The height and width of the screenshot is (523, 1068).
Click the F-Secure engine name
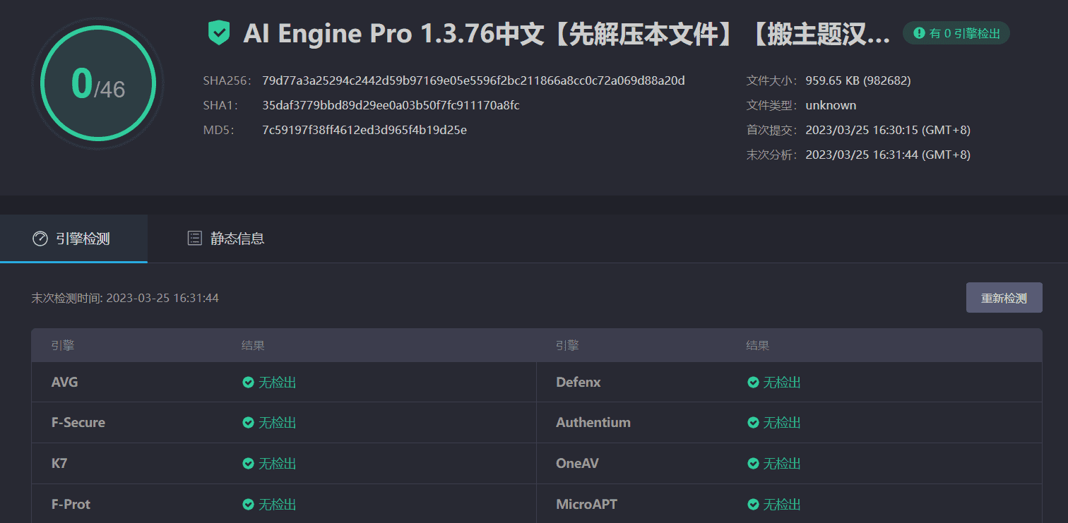78,423
